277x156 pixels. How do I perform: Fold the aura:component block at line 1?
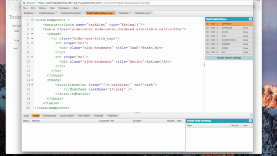click(x=32, y=20)
